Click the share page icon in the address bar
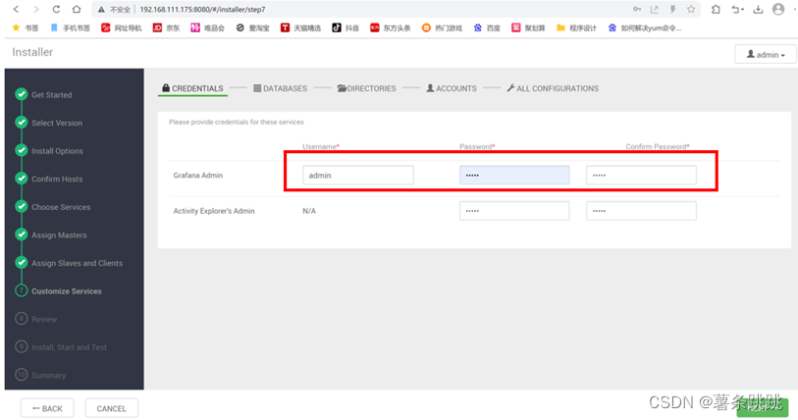Screen dimensions: 798x420 [655, 9]
